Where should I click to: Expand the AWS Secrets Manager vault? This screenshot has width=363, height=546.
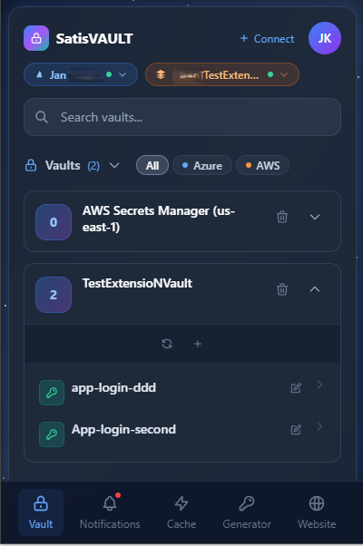click(x=315, y=217)
